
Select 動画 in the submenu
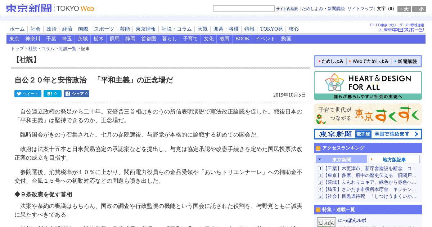286,39
